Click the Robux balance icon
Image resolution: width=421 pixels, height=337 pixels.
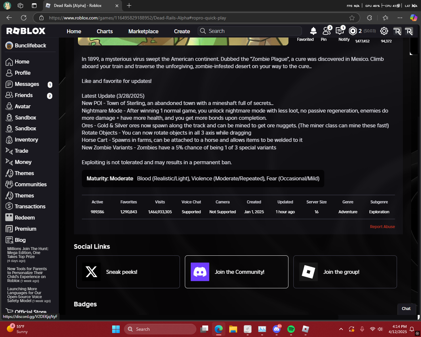(x=353, y=31)
